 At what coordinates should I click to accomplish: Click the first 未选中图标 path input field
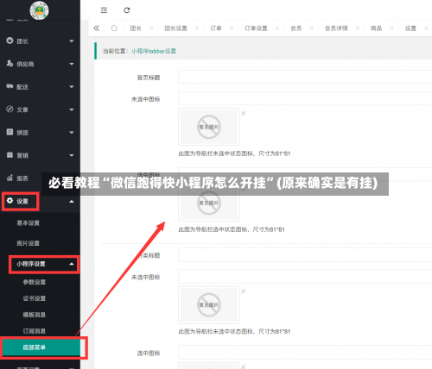click(305, 98)
